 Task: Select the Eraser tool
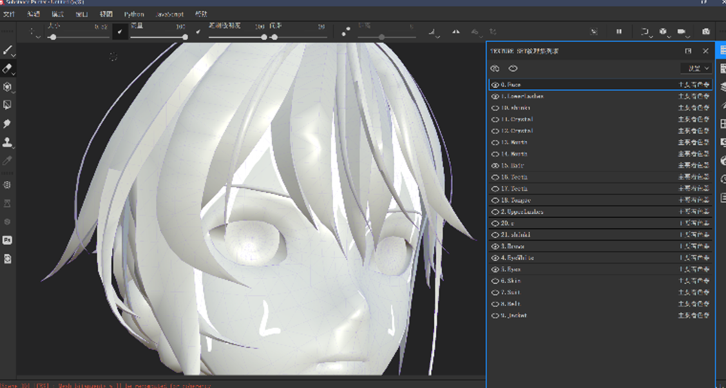(x=8, y=68)
